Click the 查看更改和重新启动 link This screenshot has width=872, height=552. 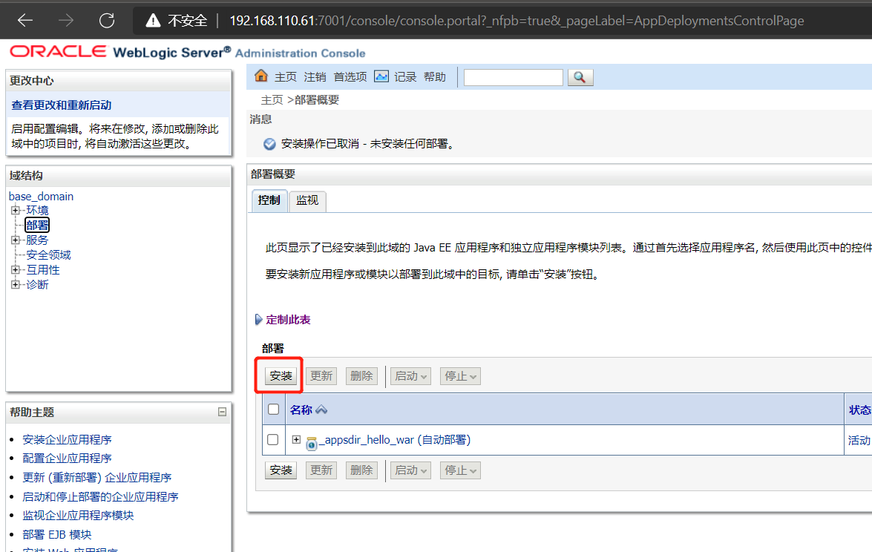(61, 105)
